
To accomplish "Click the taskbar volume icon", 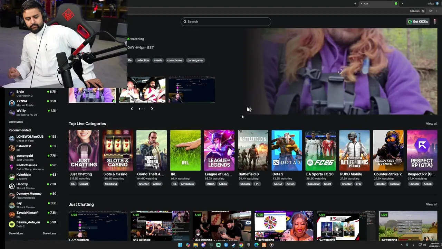I will coord(424,245).
